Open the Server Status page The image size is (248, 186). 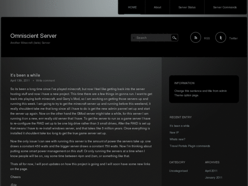(187, 7)
